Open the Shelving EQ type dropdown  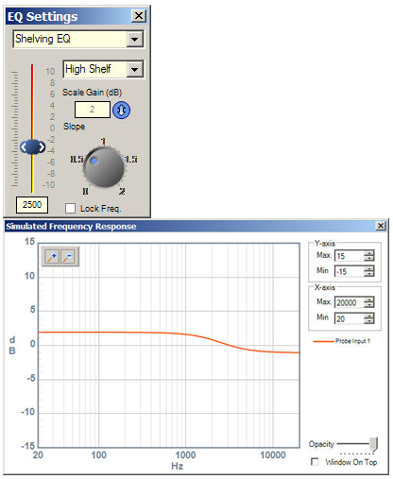click(135, 40)
